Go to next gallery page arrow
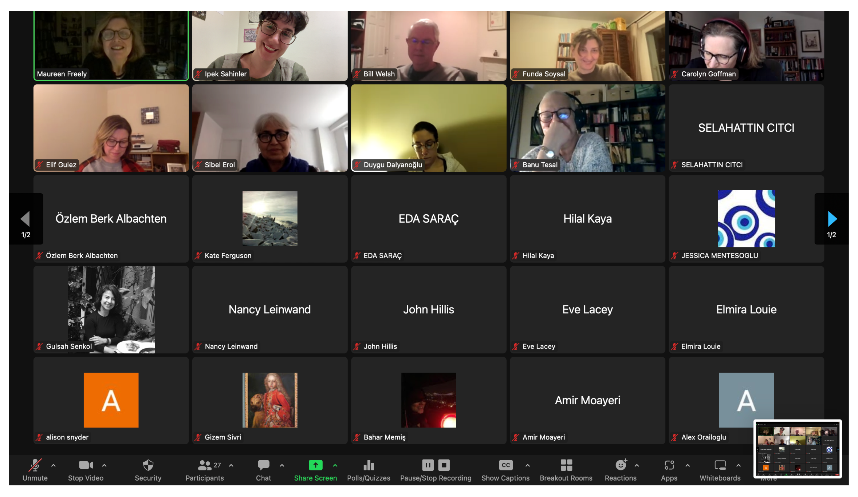Screen dimensions: 858x497 (x=832, y=219)
